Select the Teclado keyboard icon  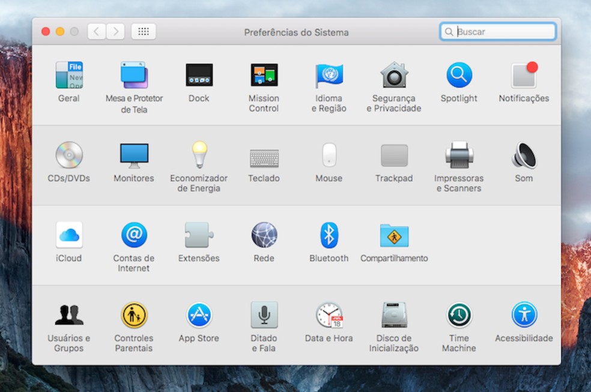click(264, 157)
